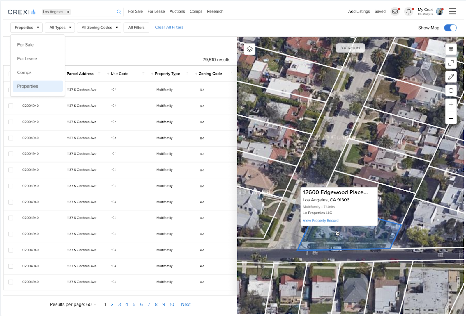
Task: Expand the map to fullscreen
Action: [x=451, y=63]
